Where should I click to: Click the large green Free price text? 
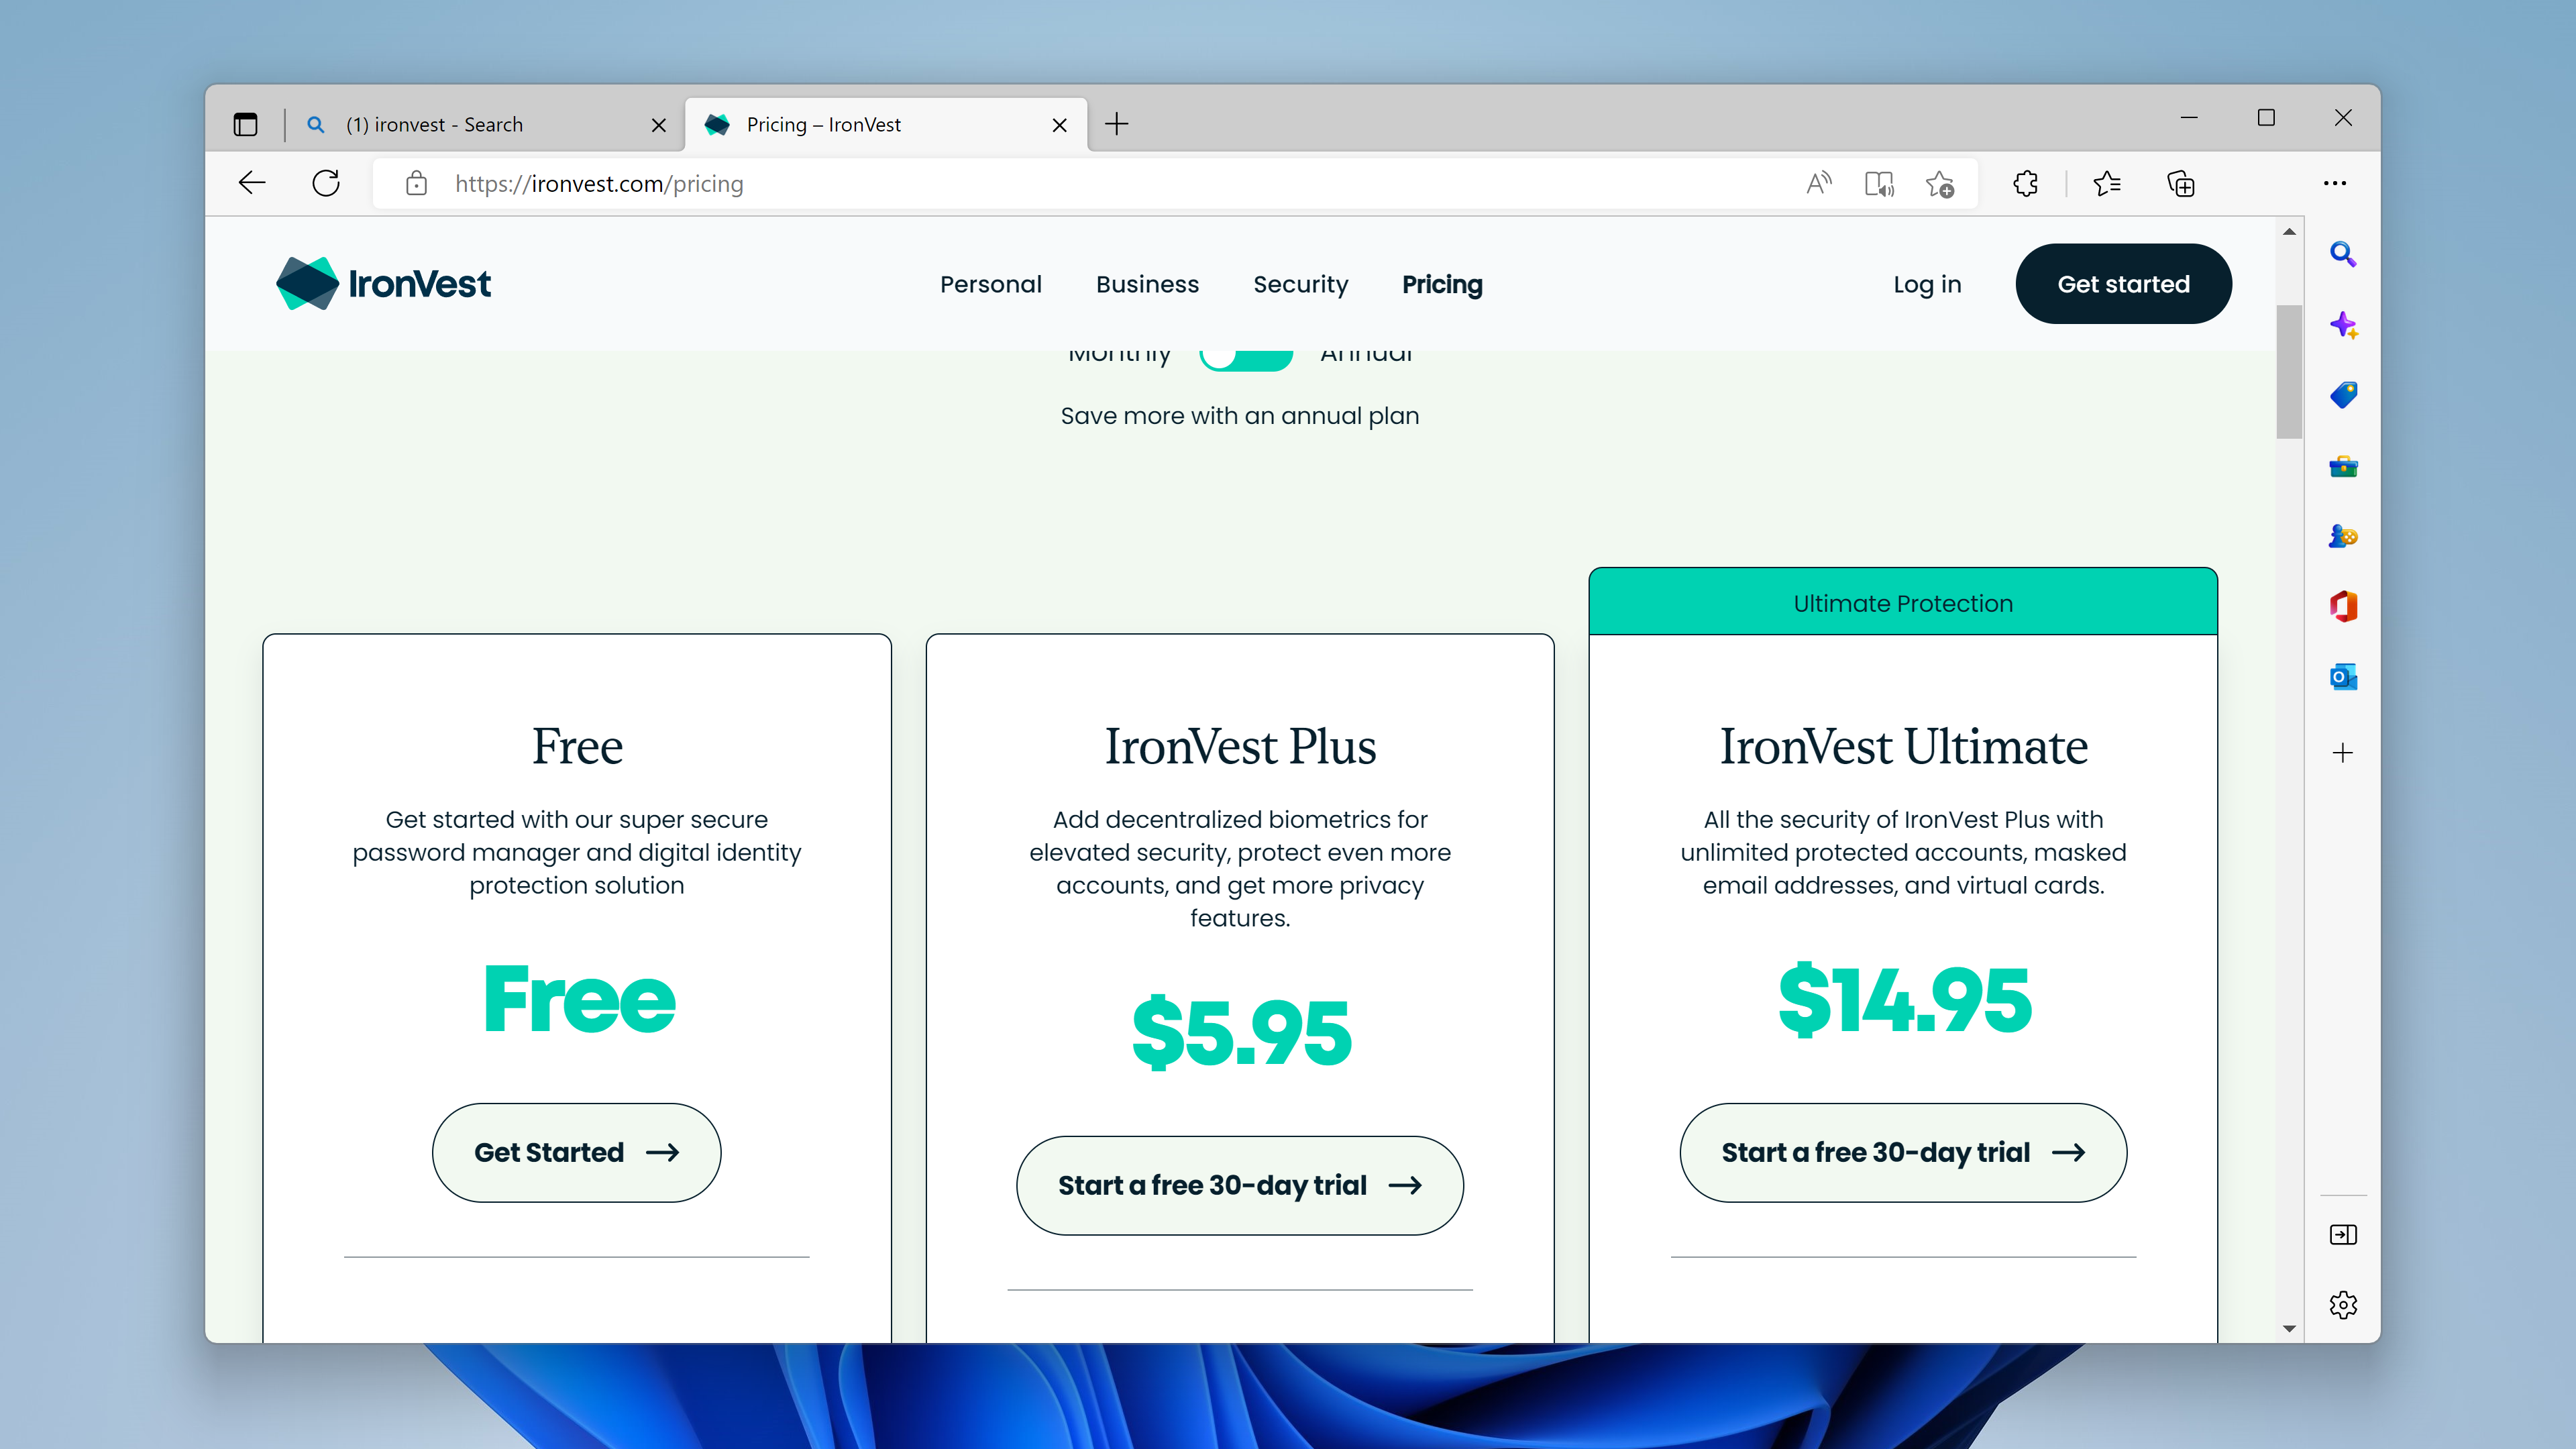(x=579, y=998)
